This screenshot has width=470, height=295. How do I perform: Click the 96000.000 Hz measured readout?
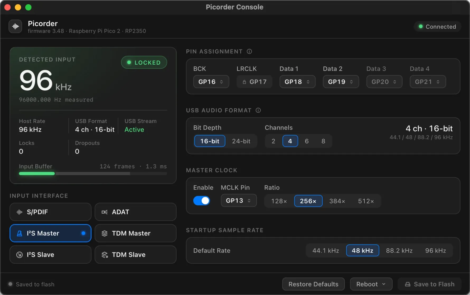point(56,100)
